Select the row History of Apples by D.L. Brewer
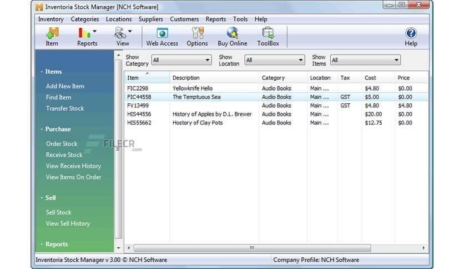This screenshot has height=269, width=464. 211,114
